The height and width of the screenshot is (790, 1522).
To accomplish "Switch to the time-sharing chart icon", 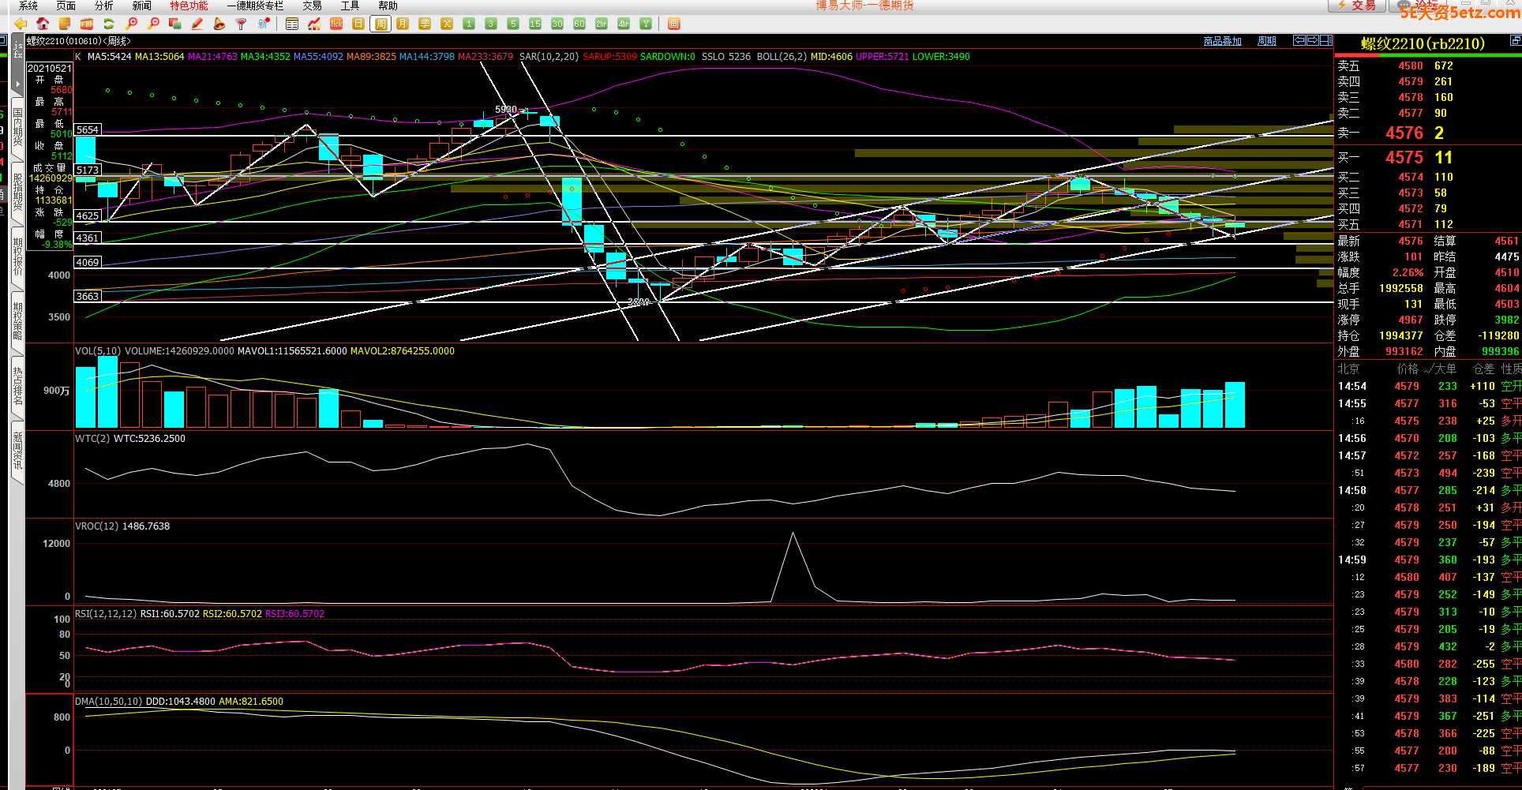I will point(314,24).
